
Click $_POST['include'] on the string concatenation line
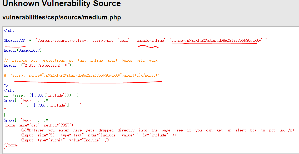coord(51,105)
